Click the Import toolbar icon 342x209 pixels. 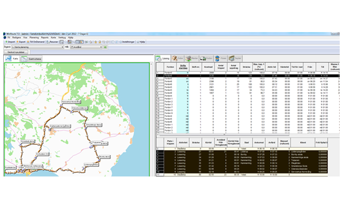pyautogui.click(x=9, y=41)
